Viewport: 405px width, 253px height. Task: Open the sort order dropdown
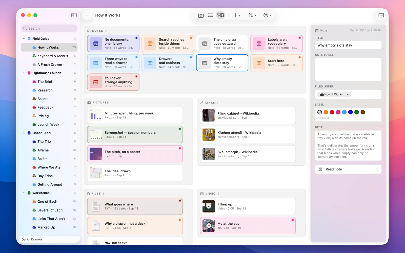(x=252, y=15)
